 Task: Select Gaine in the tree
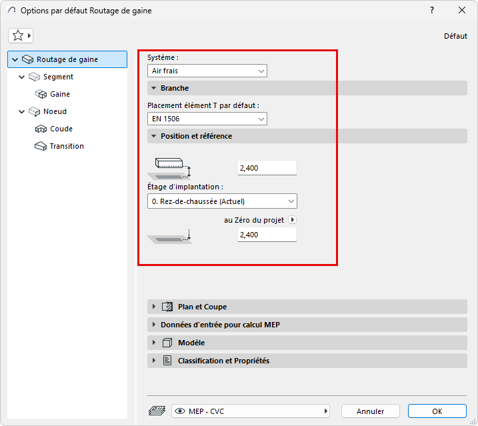click(59, 94)
